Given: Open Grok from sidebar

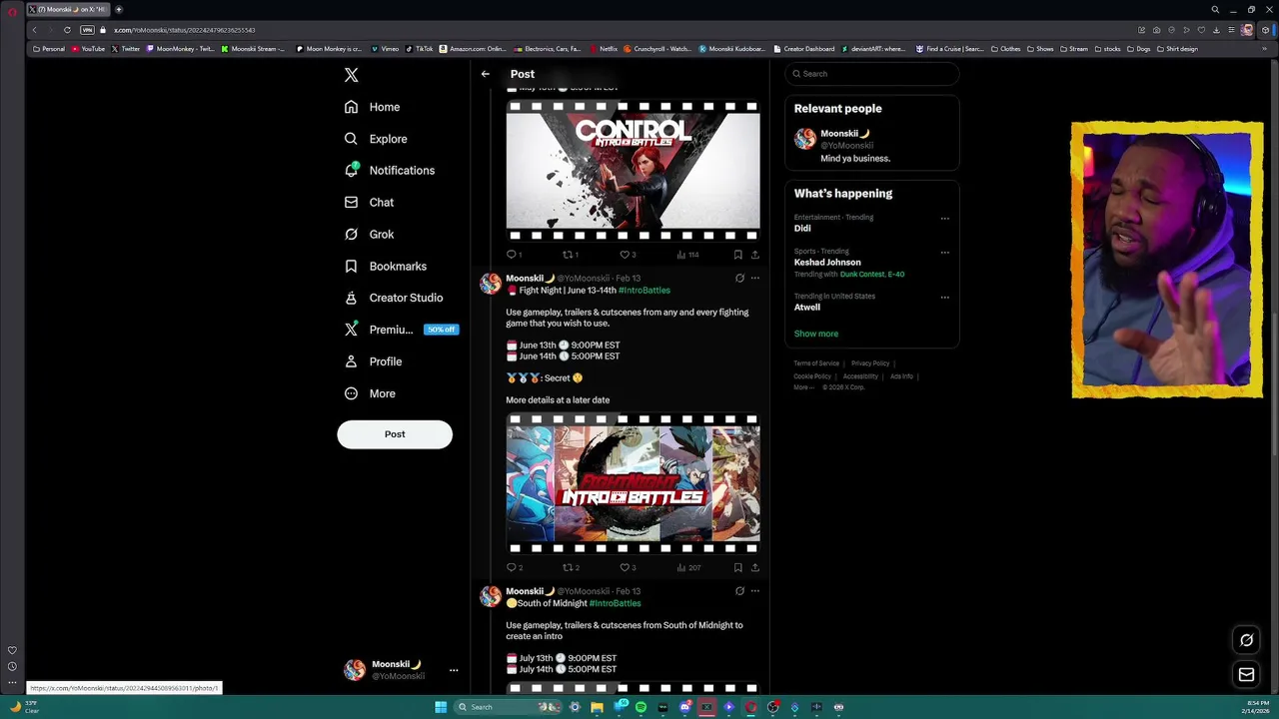Looking at the screenshot, I should pos(369,235).
